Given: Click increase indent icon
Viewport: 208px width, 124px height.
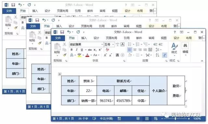Looking at the screenshot, I should (161, 44).
